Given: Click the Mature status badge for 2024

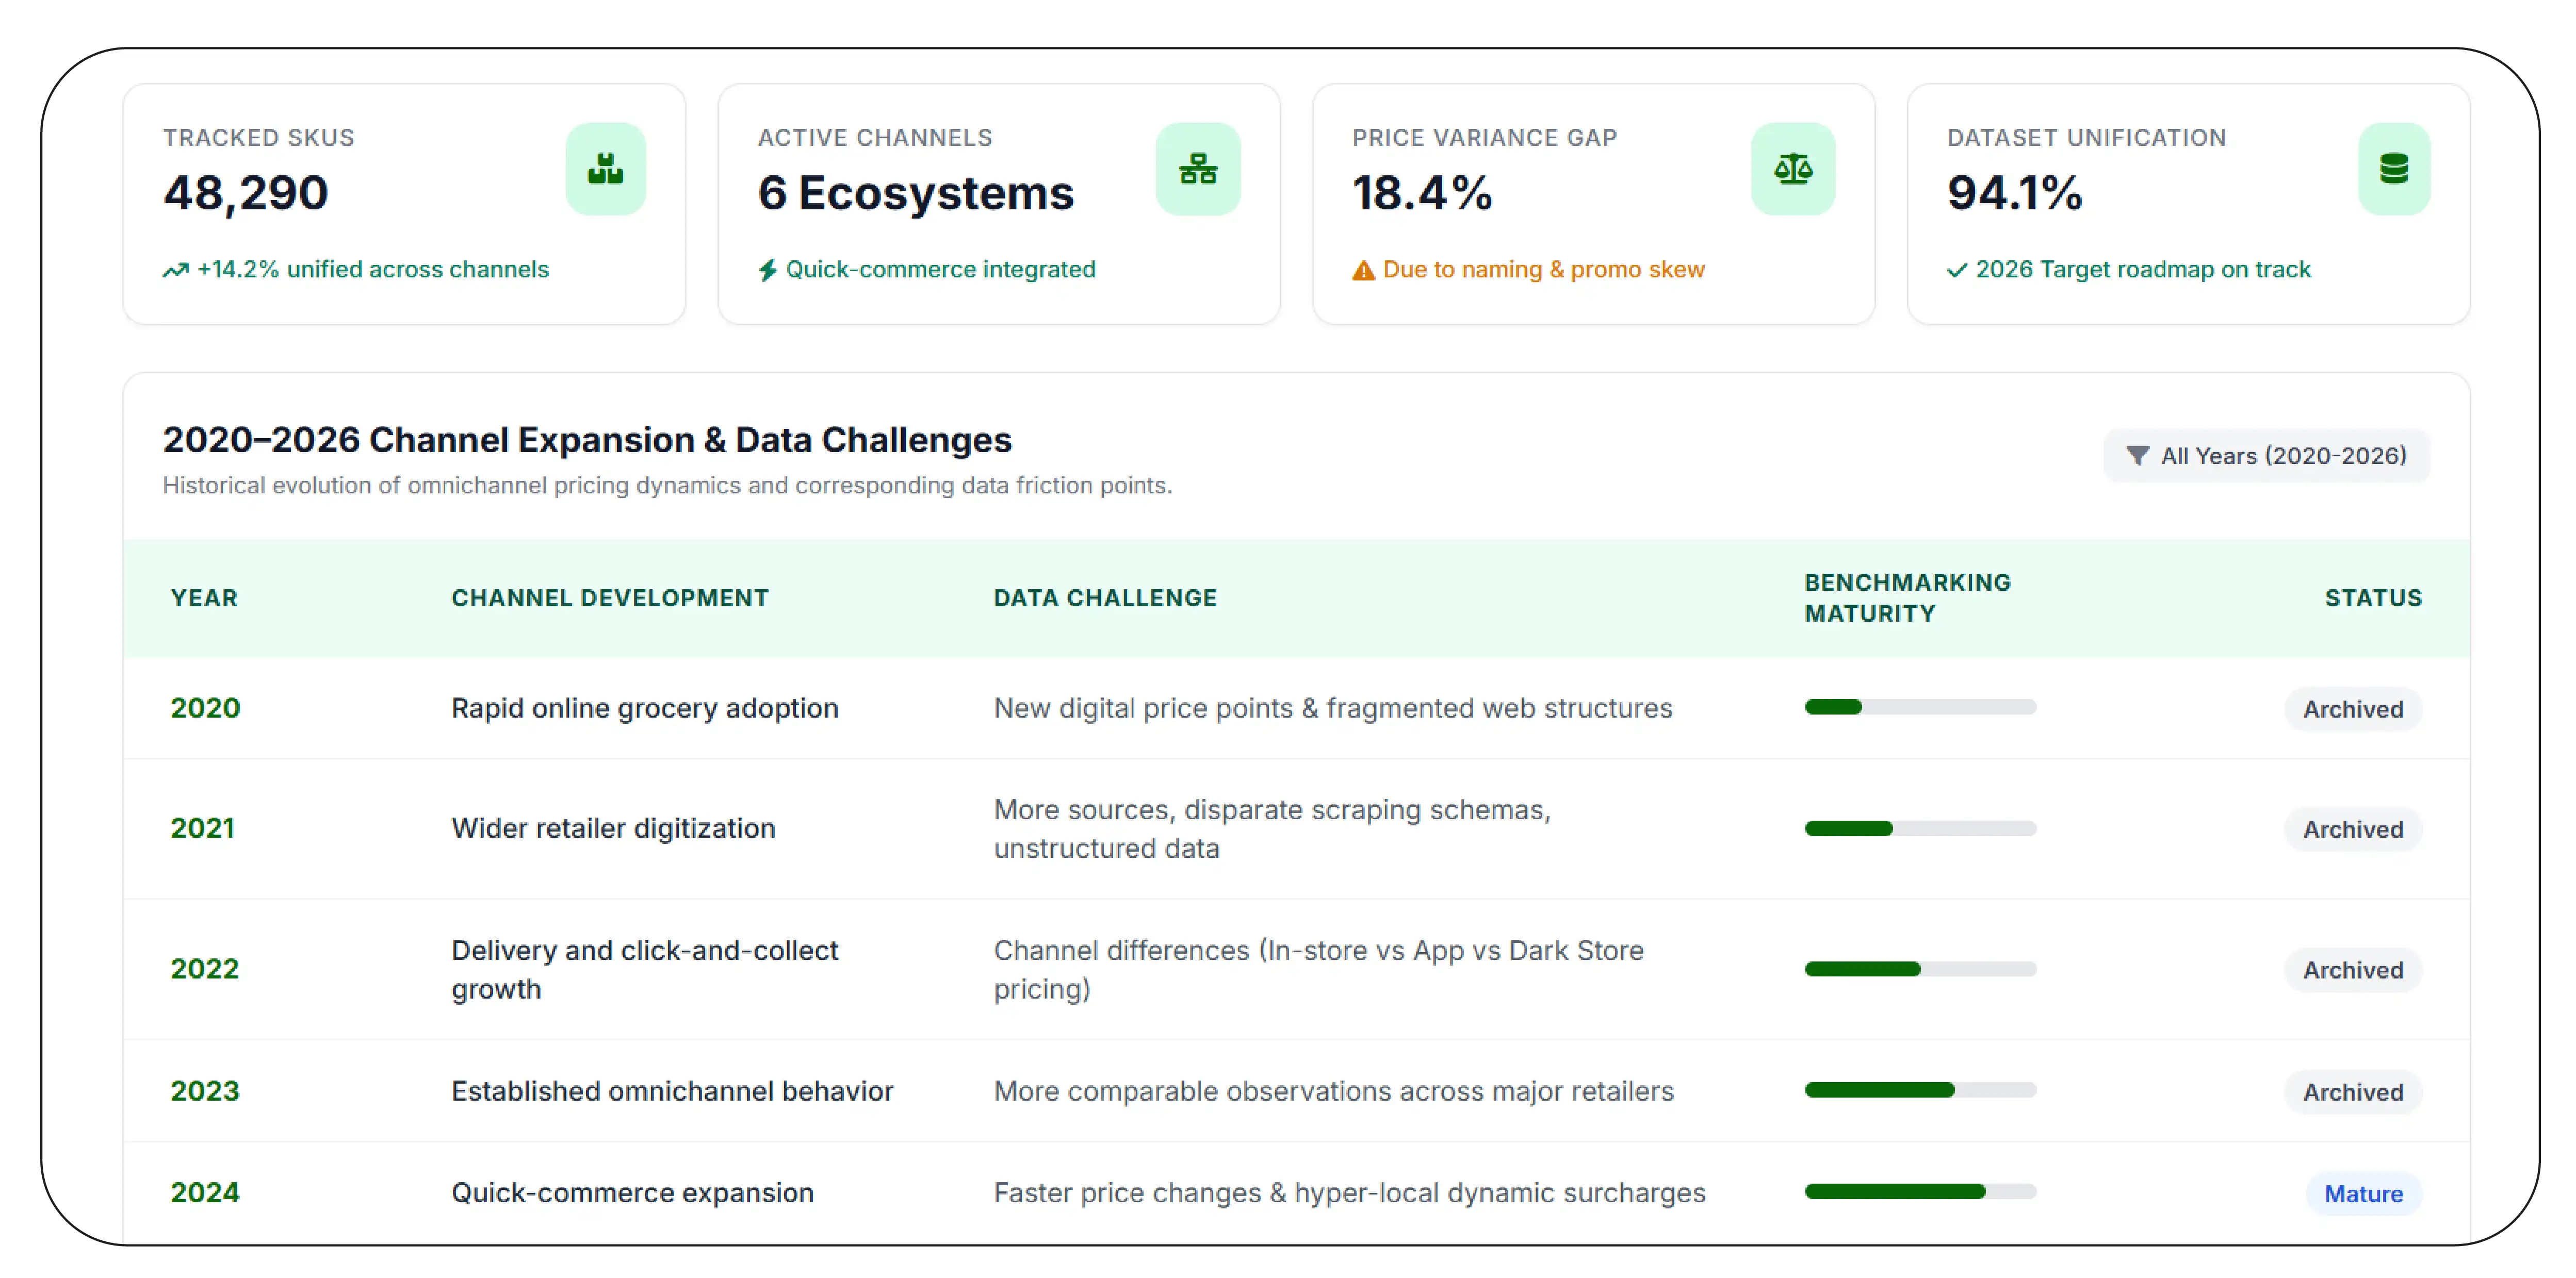Looking at the screenshot, I should [2363, 1194].
